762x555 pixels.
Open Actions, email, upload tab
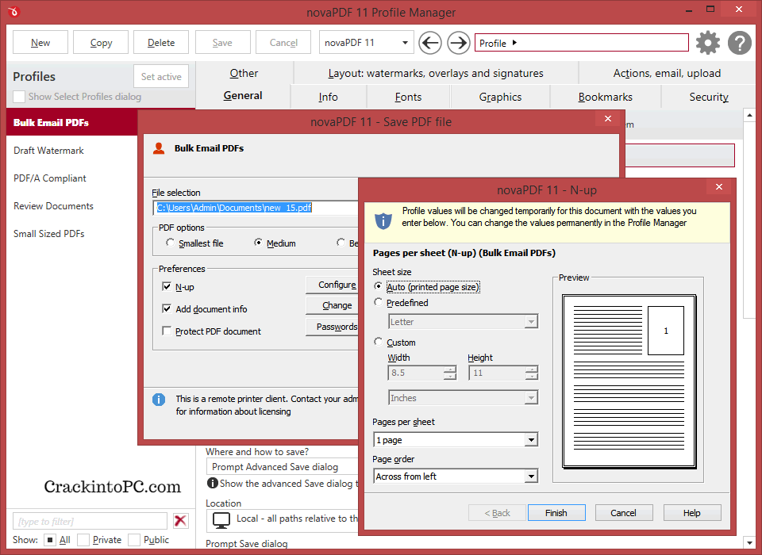click(667, 73)
